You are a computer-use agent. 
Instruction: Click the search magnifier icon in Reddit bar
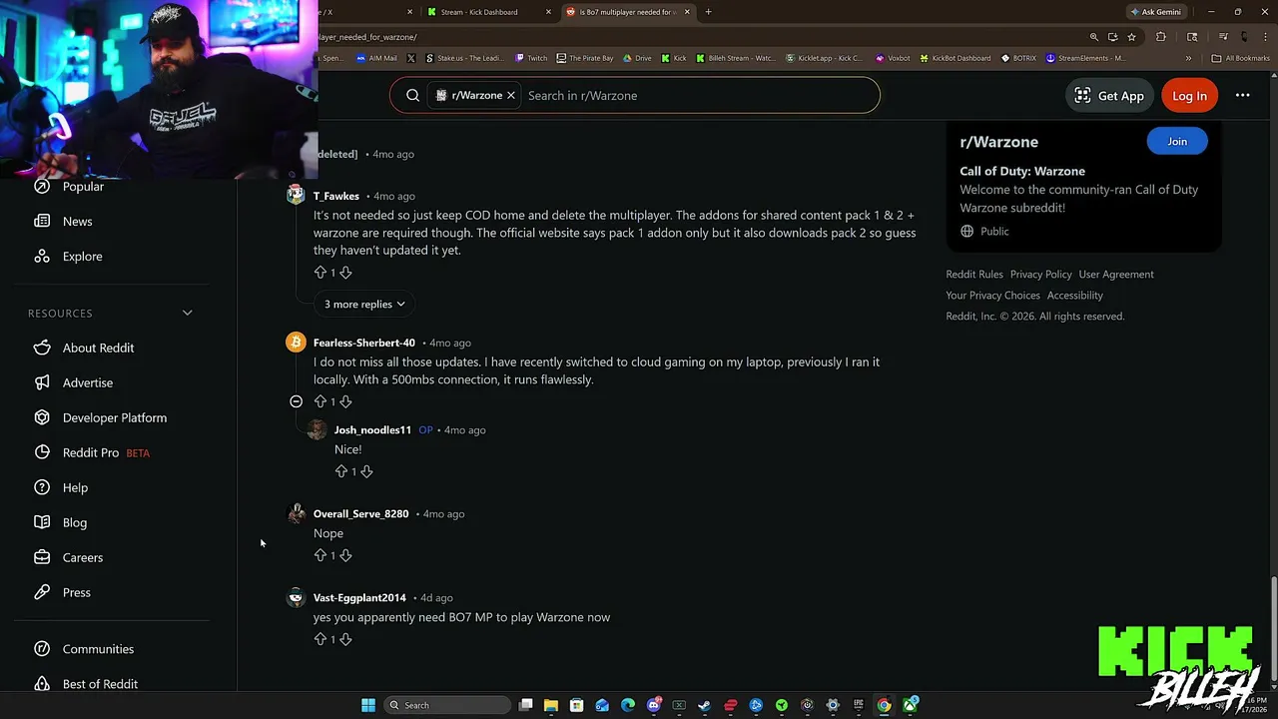[412, 96]
